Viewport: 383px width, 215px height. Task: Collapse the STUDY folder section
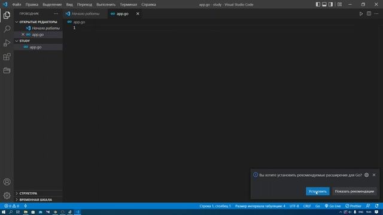[38, 41]
